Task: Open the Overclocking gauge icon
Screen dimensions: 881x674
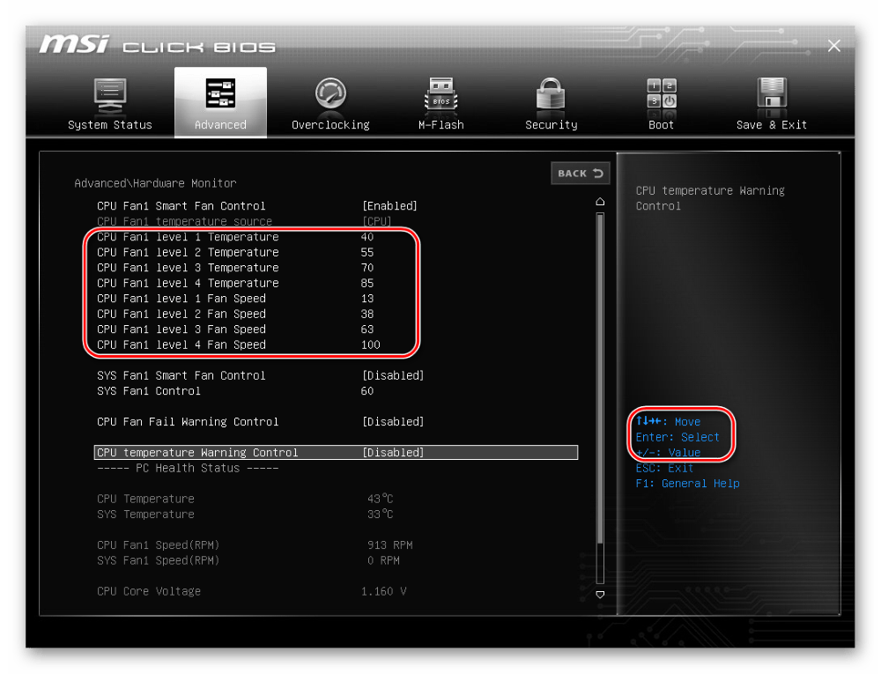Action: point(330,94)
